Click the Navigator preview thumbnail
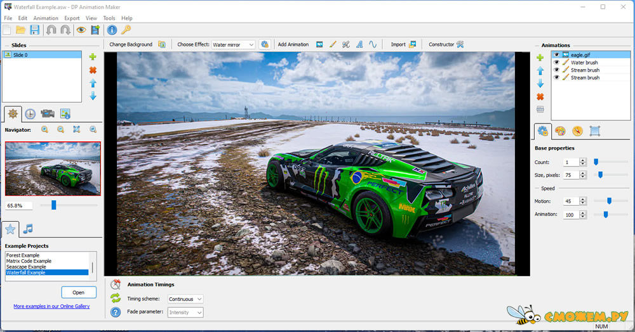The image size is (635, 332). pos(53,169)
